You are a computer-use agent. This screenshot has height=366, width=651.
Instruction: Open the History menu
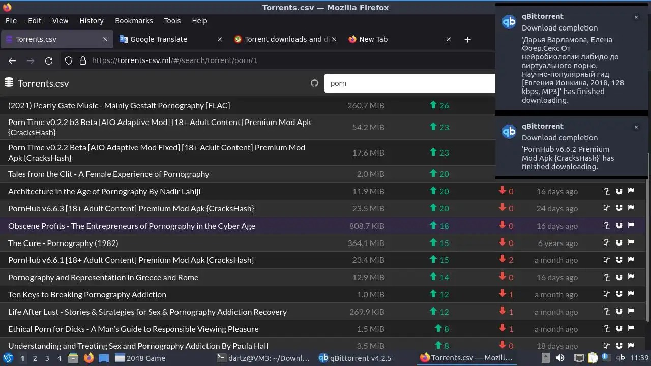point(92,21)
